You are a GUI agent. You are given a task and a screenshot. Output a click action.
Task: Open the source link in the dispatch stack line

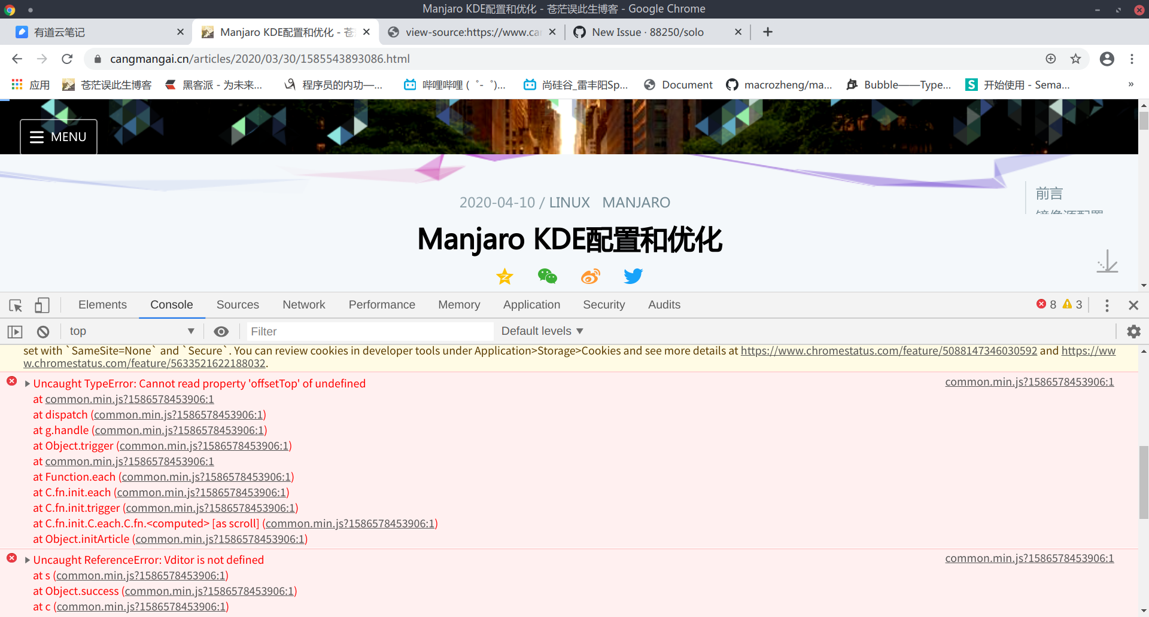point(178,415)
